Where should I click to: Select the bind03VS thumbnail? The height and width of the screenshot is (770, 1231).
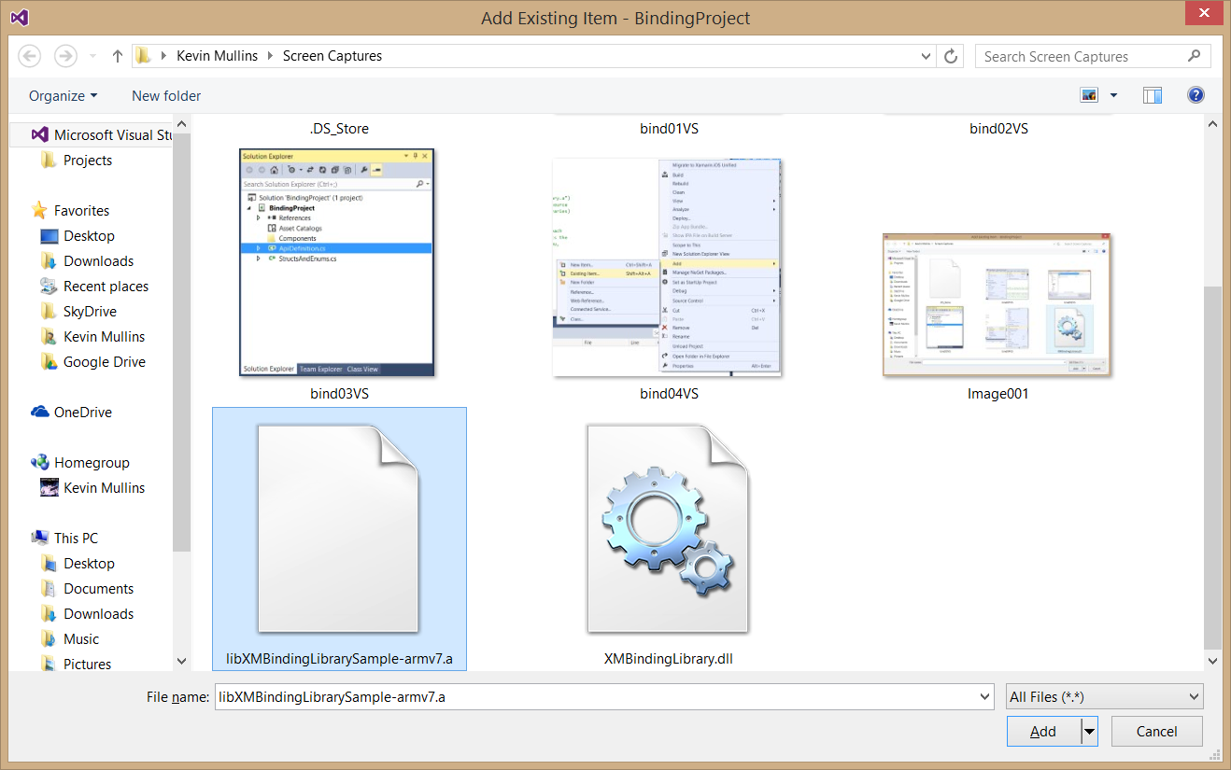tap(337, 262)
